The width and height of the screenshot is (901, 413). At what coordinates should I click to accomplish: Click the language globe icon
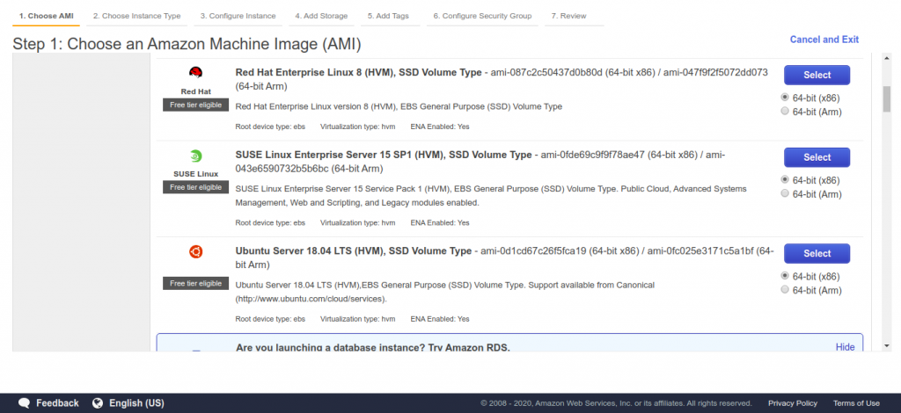pyautogui.click(x=98, y=402)
